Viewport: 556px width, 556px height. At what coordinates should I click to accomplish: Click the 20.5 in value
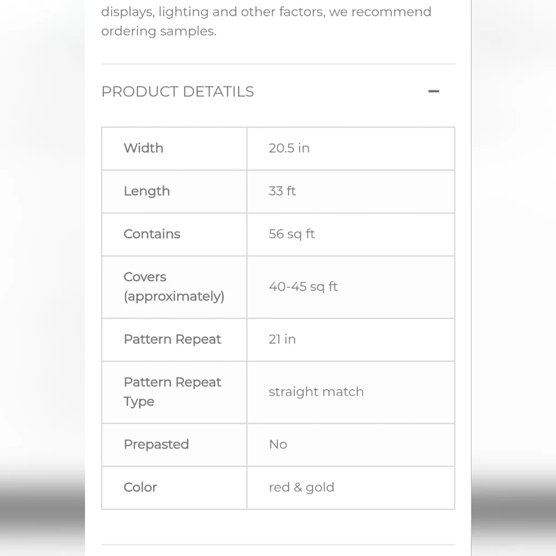(x=289, y=148)
